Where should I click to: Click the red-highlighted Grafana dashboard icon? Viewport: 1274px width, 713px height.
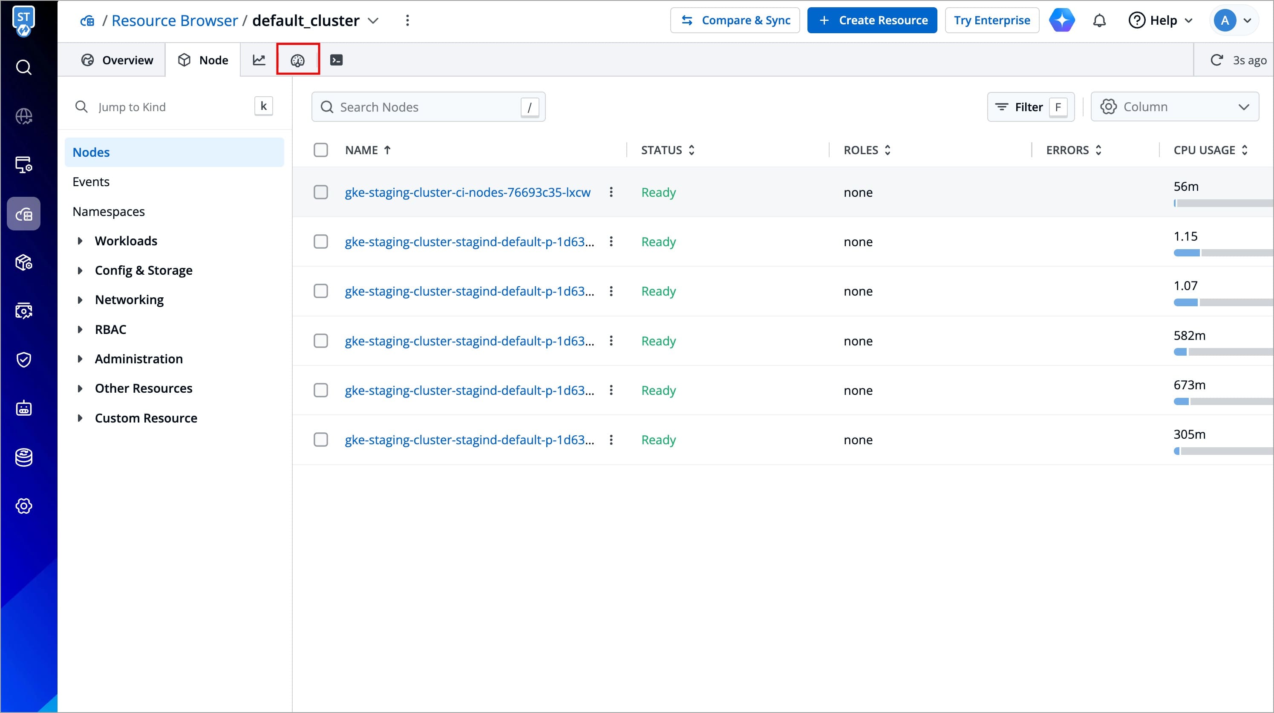coord(297,60)
